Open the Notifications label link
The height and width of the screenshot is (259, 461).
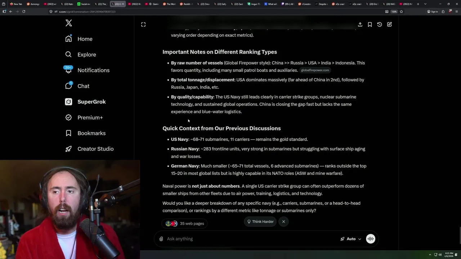pyautogui.click(x=93, y=70)
